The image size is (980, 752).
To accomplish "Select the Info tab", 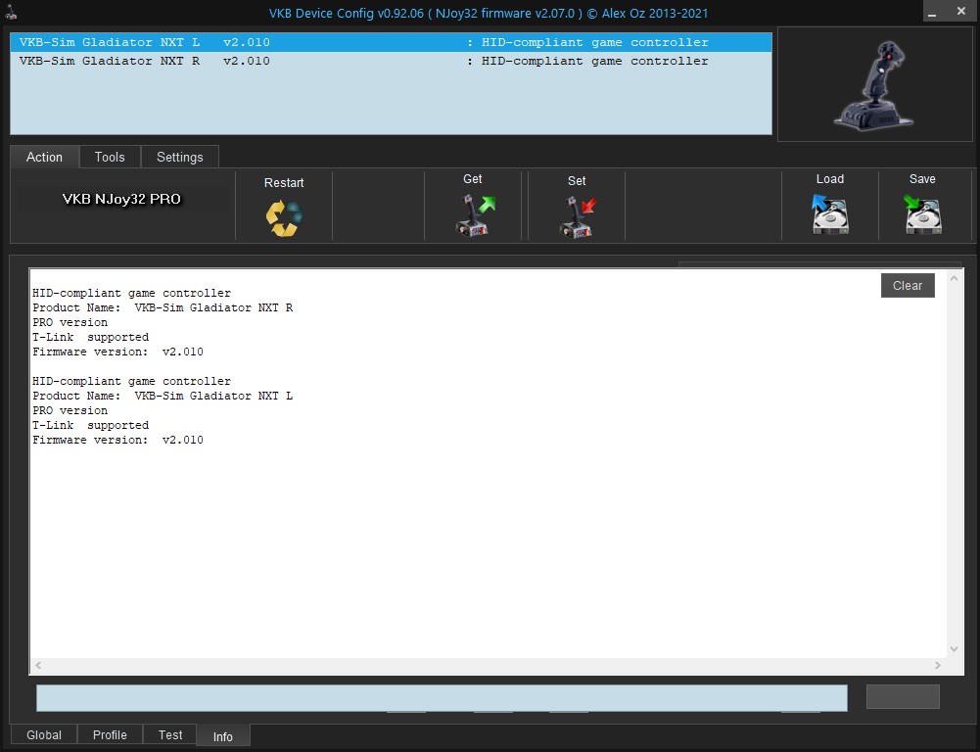I will pos(223,736).
